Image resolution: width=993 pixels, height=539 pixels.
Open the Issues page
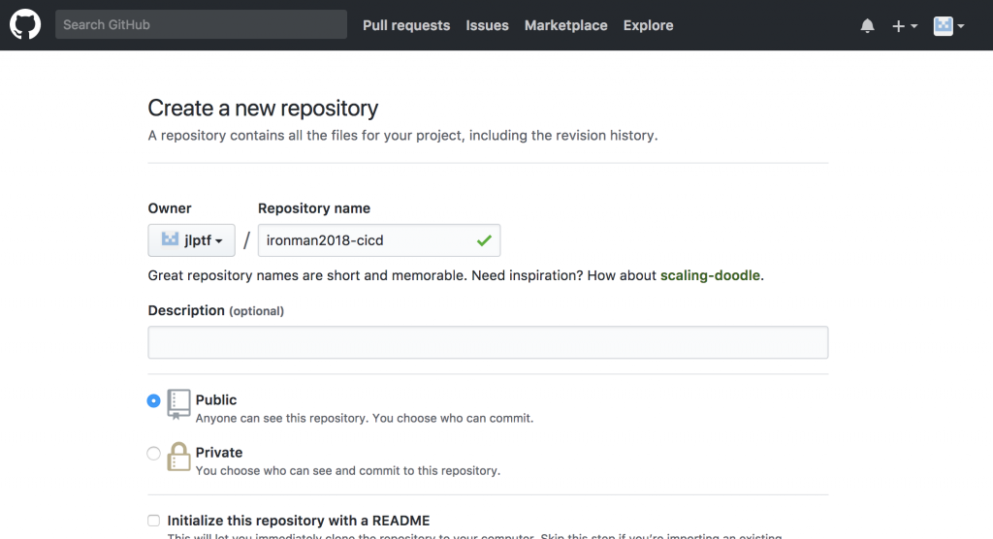click(x=487, y=25)
